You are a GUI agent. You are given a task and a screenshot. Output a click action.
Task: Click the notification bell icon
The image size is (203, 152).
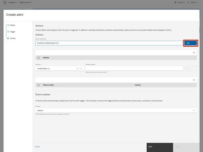pyautogui.click(x=188, y=2)
